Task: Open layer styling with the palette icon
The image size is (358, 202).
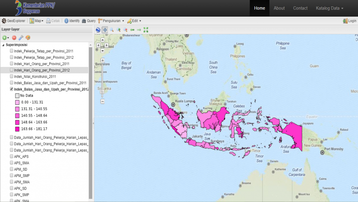Action: (28, 37)
